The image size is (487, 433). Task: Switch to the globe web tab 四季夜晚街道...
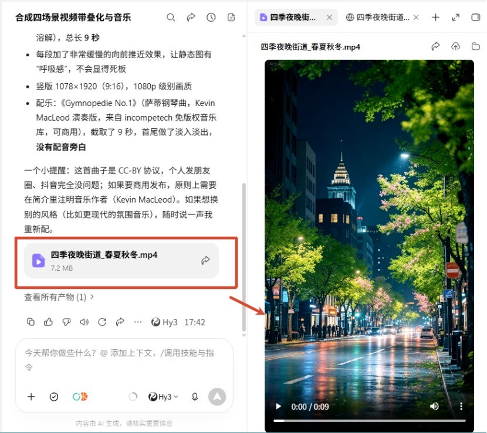378,18
